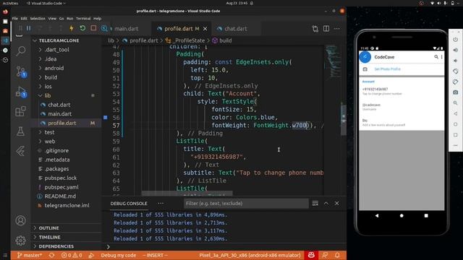Click the emulator zoom magnifier
463x260 pixels.
pos(455,103)
